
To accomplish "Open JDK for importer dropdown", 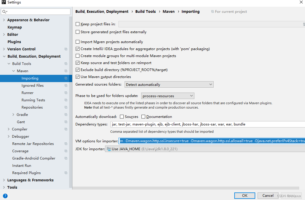I will pyautogui.click(x=205, y=149).
